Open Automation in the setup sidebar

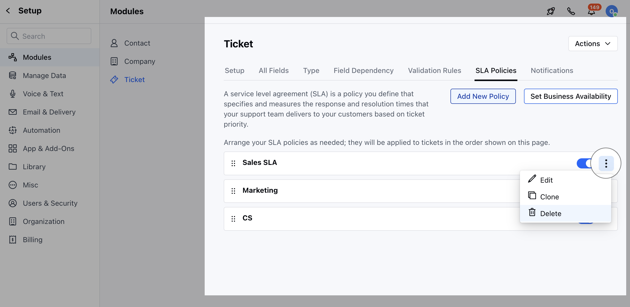(x=42, y=130)
